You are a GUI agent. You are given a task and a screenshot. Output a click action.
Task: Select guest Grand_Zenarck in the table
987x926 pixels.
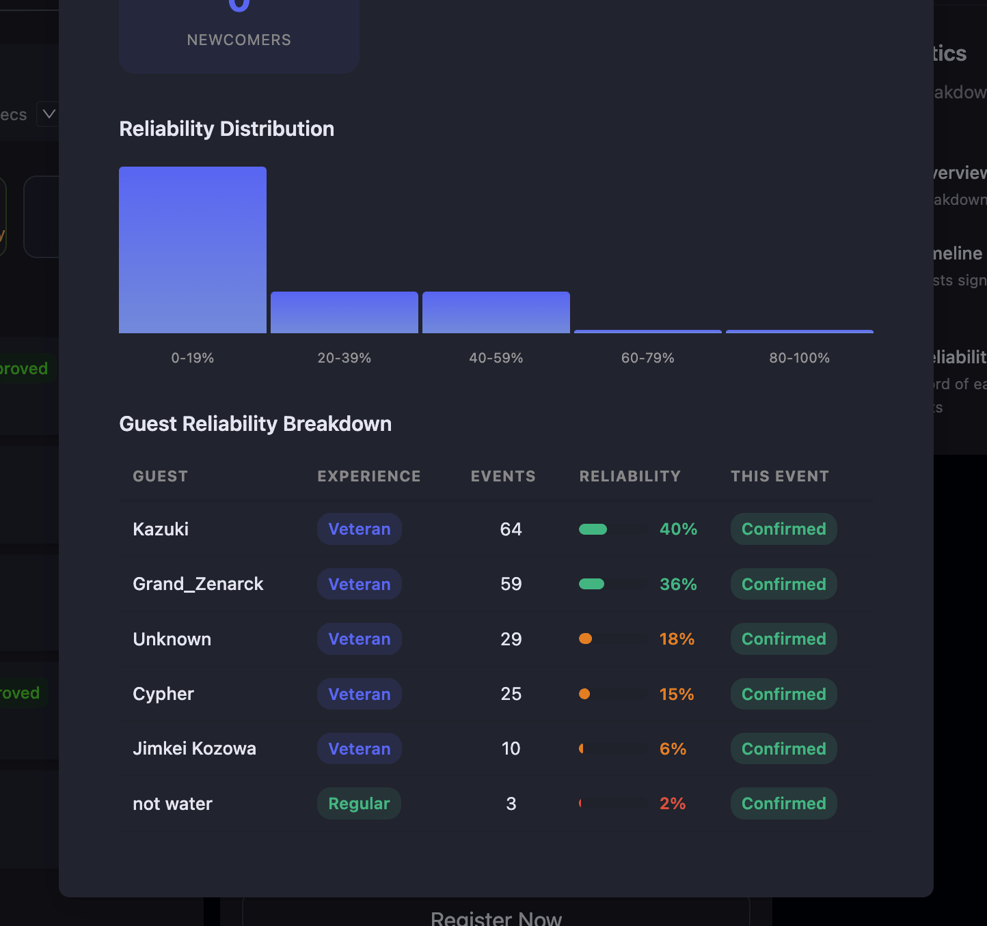pyautogui.click(x=198, y=584)
